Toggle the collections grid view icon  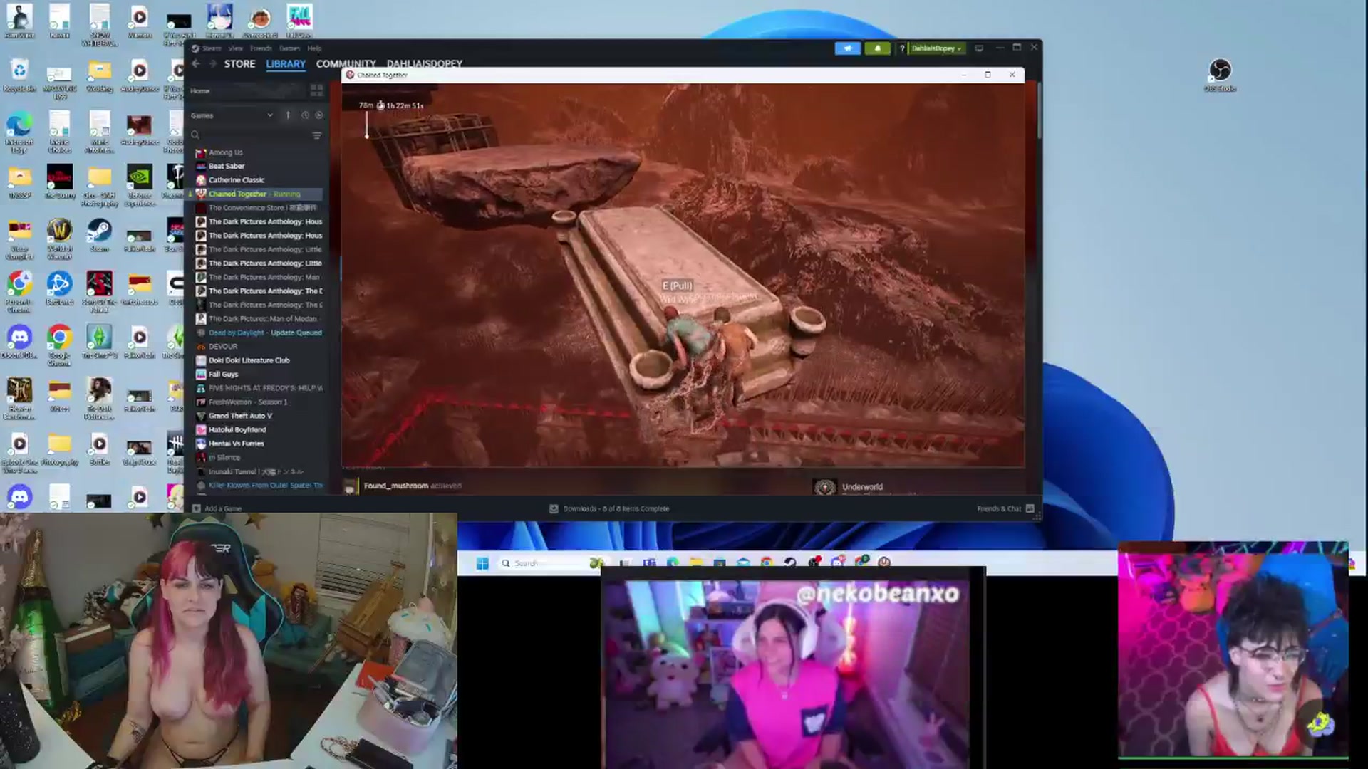(x=316, y=90)
